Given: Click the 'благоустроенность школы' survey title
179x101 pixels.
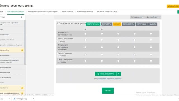Looking at the screenshot, I should click(17, 6).
